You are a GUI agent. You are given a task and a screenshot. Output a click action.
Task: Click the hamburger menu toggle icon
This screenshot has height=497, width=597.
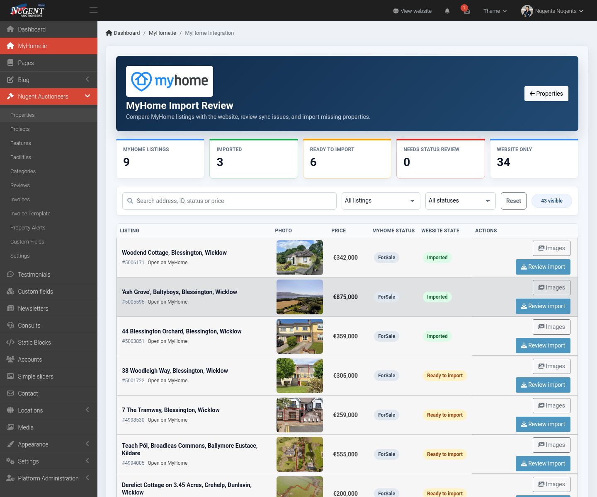click(94, 10)
